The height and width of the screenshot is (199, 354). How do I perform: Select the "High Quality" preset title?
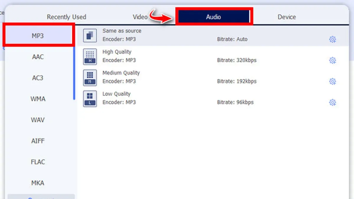(117, 52)
